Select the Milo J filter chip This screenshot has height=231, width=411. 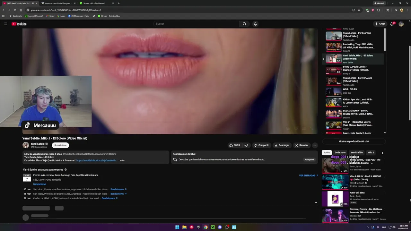coord(371,153)
